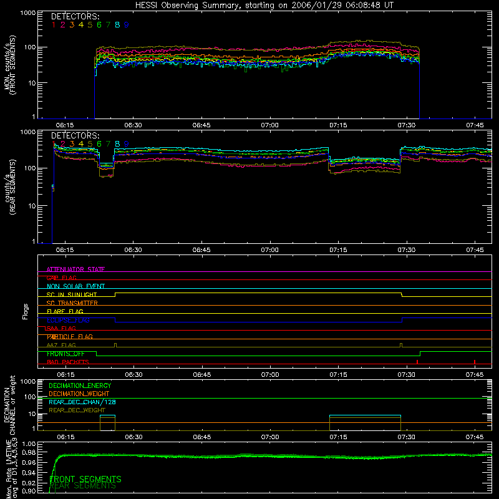This screenshot has width=499, height=499.
Task: Click the HESSI Observing Summary title text
Action: [264, 6]
